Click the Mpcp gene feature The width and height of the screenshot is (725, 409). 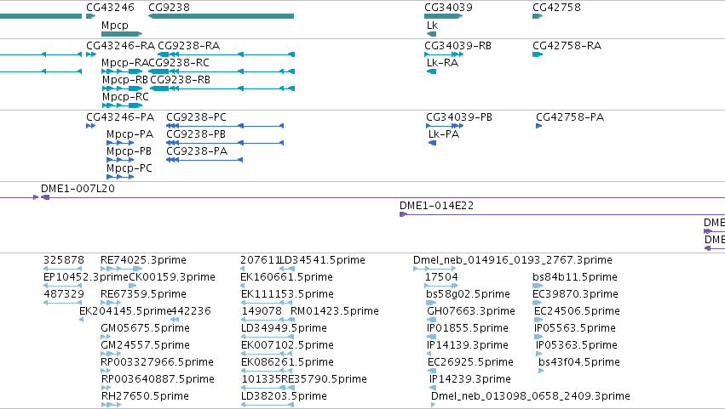(x=122, y=34)
